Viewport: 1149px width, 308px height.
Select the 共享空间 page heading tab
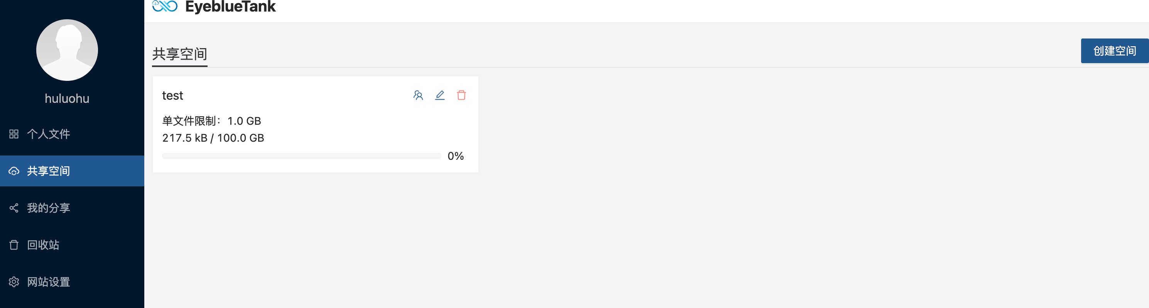pyautogui.click(x=180, y=55)
